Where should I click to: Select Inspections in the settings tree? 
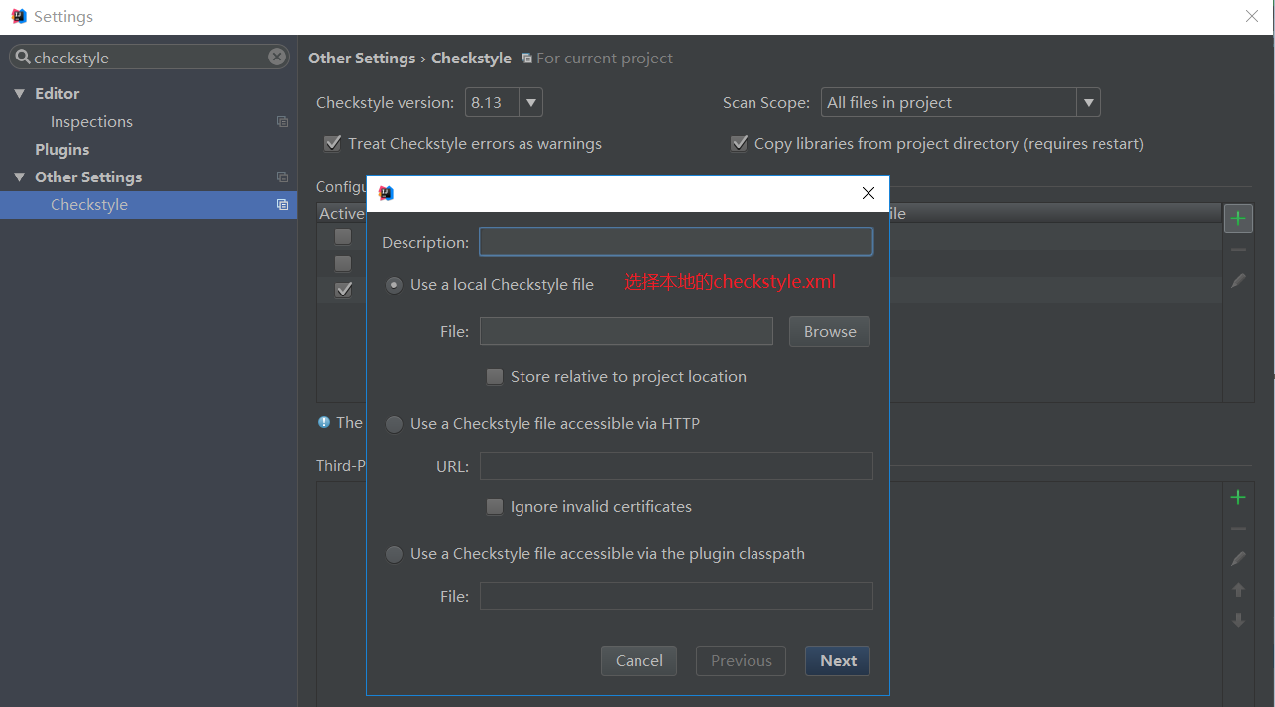point(91,122)
